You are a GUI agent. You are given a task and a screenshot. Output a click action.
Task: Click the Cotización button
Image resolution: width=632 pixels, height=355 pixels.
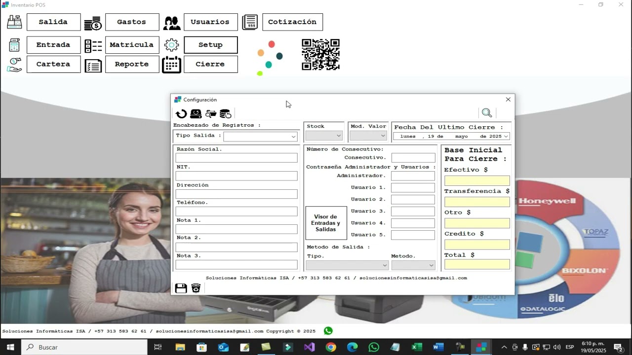coord(292,22)
